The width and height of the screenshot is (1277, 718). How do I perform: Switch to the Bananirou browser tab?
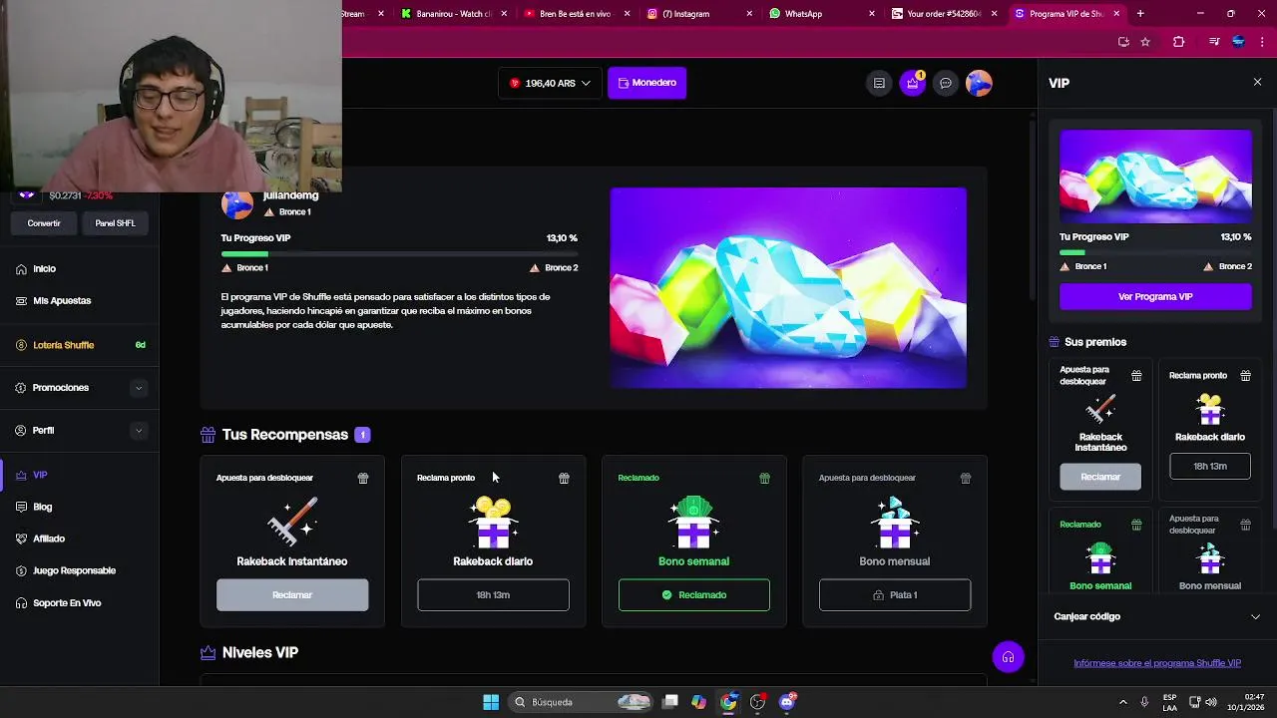[x=454, y=14]
